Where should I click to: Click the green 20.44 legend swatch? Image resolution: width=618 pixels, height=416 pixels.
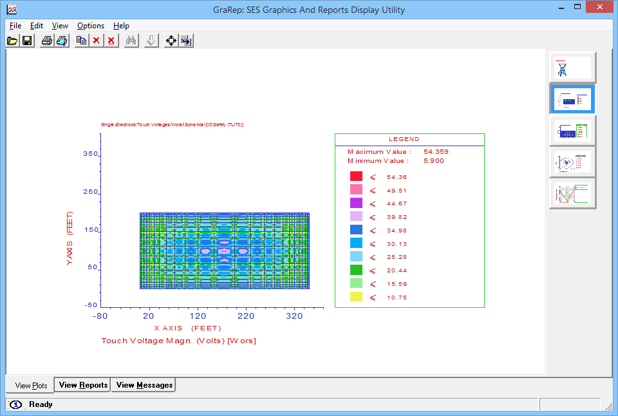356,270
